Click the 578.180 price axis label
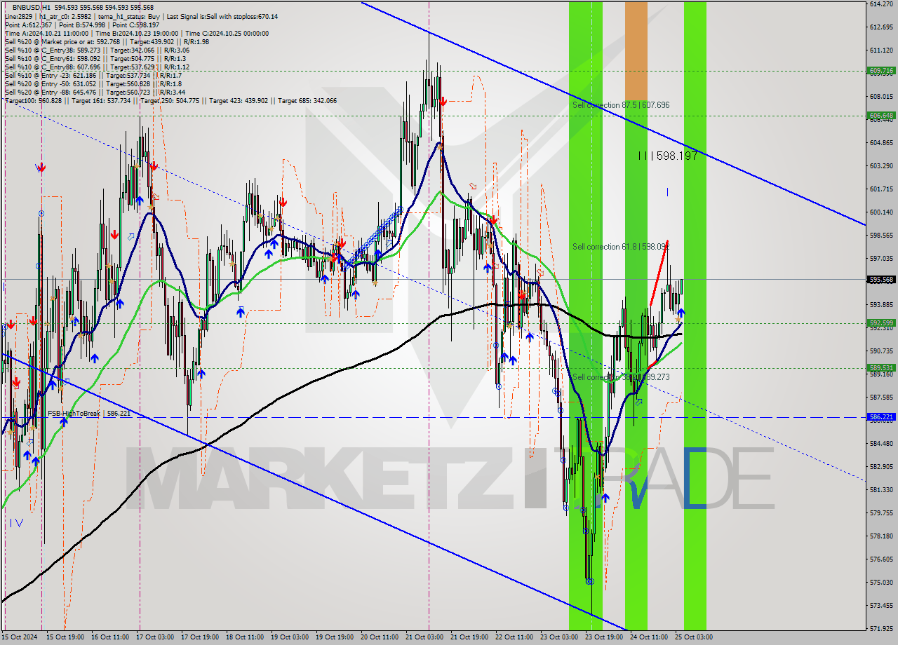 [881, 536]
